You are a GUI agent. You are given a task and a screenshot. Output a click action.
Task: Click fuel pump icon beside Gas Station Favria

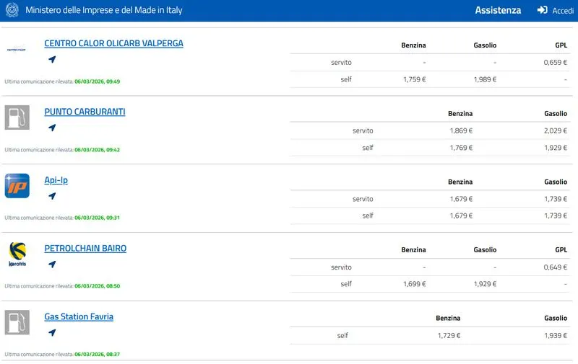pyautogui.click(x=17, y=322)
